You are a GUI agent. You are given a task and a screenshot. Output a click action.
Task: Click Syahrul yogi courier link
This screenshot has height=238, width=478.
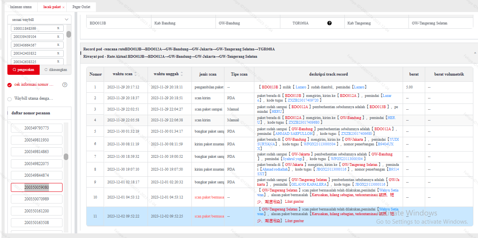(293, 159)
